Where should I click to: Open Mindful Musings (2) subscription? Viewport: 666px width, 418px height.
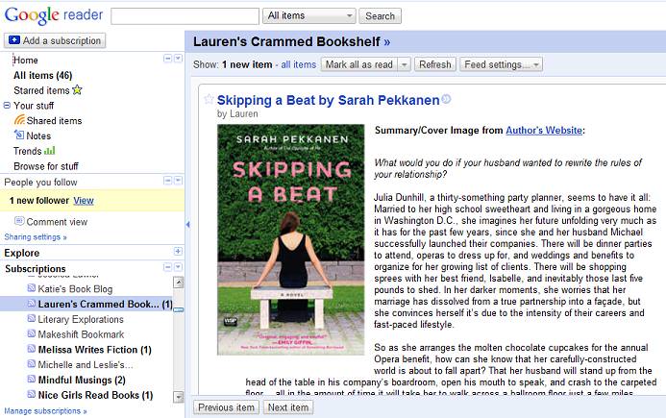pos(82,380)
